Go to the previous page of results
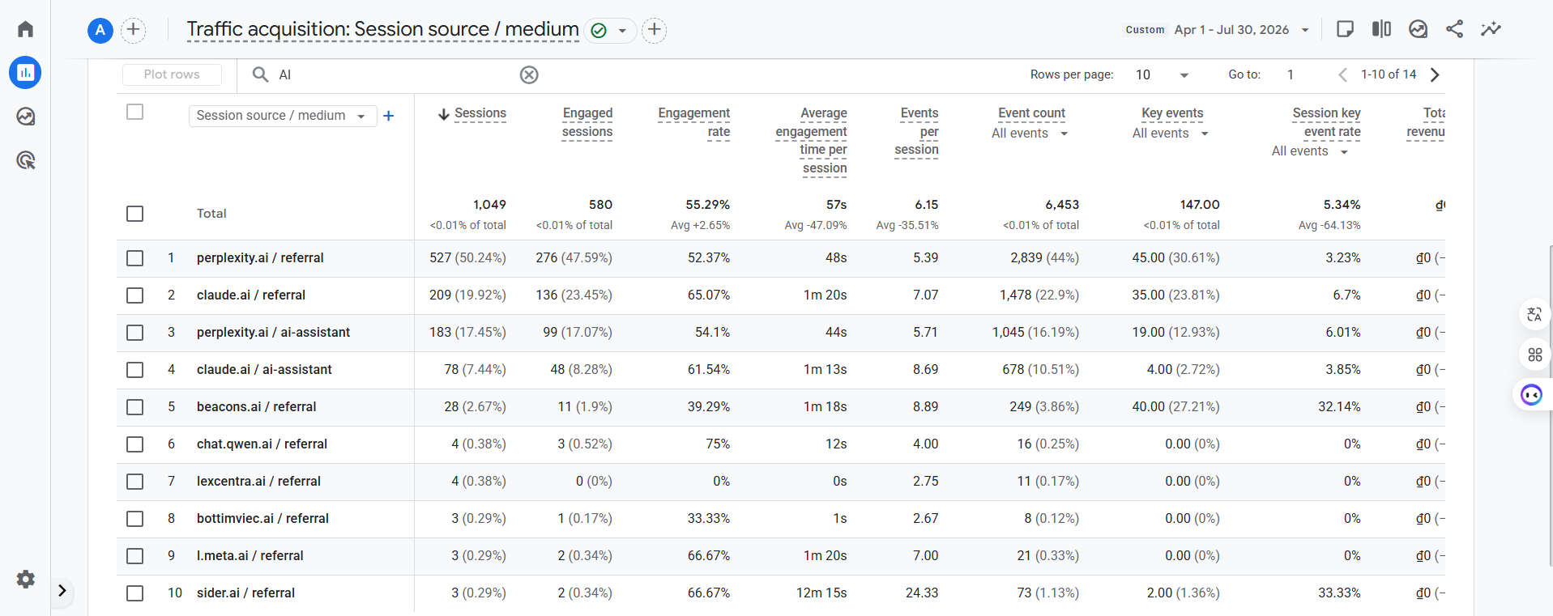Viewport: 1553px width, 616px height. [x=1342, y=74]
